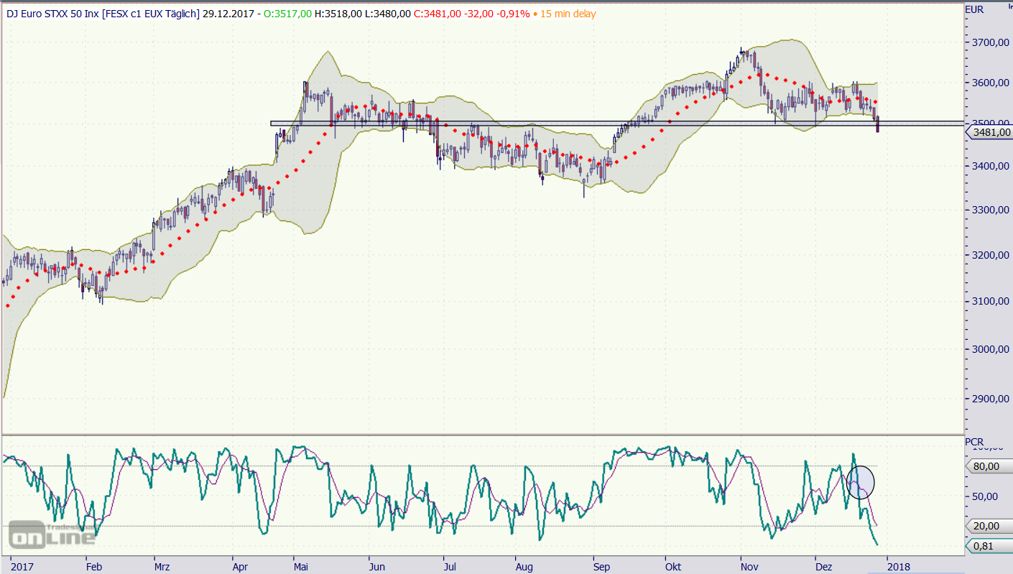Click the closing value 'C:3481,00' in the header
The image size is (1013, 574).
(x=437, y=14)
